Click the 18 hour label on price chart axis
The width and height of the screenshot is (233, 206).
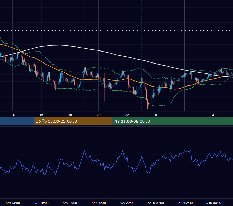[x=70, y=115]
